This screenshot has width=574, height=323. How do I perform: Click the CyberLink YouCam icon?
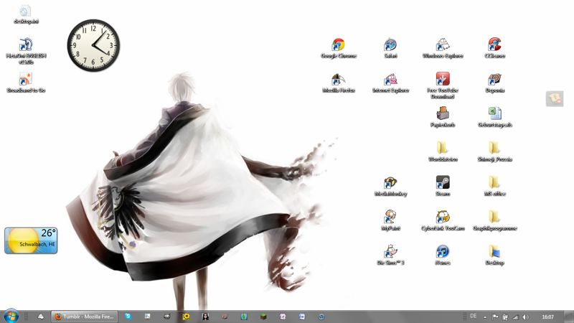pyautogui.click(x=443, y=217)
